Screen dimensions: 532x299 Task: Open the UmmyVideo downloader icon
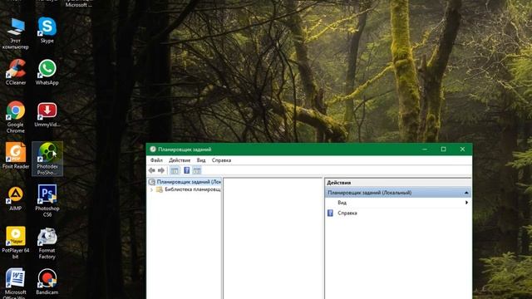click(47, 114)
